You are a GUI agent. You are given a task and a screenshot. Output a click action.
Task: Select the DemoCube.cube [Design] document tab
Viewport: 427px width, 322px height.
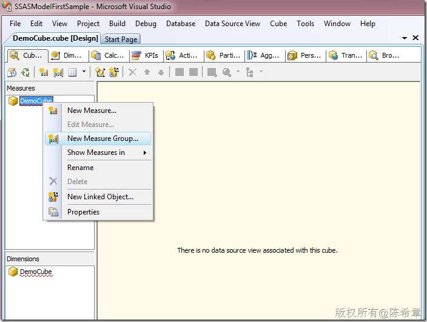coord(55,38)
